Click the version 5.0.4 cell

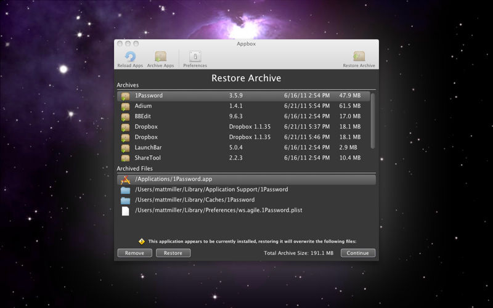236,147
